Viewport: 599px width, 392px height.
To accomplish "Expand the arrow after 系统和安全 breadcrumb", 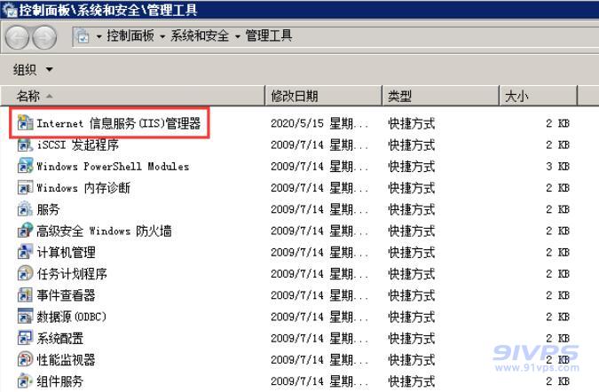I will coord(237,36).
